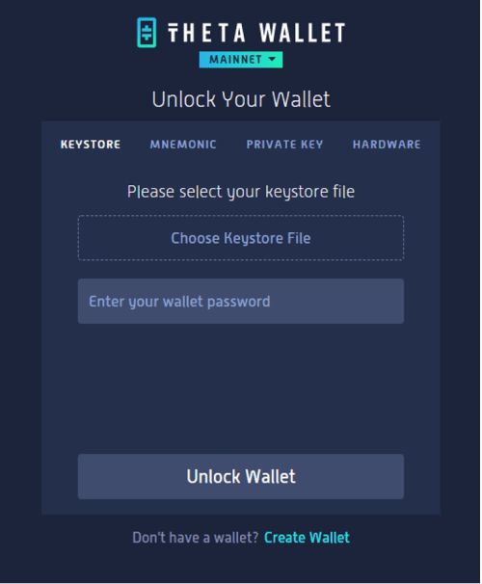The image size is (482, 584).
Task: Open the Hardware unlock tab
Action: point(387,145)
